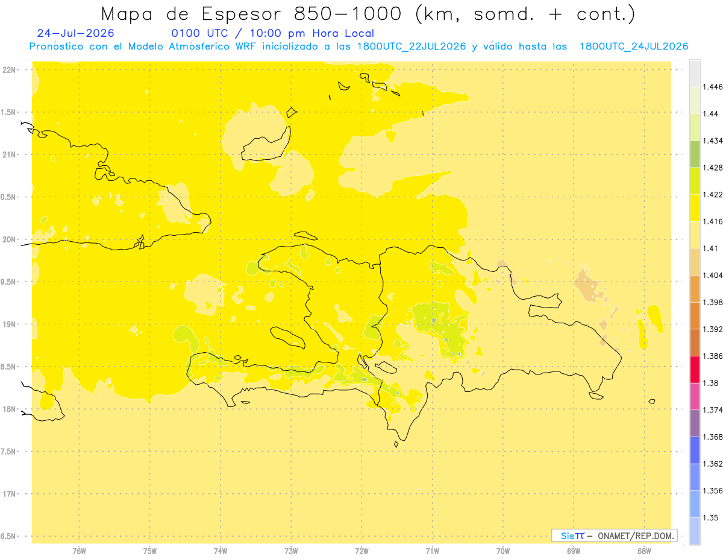Click the 19N latitude axis label
The image size is (723, 559).
coord(10,324)
